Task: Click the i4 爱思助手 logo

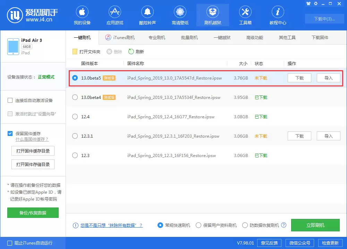Action: coord(32,15)
